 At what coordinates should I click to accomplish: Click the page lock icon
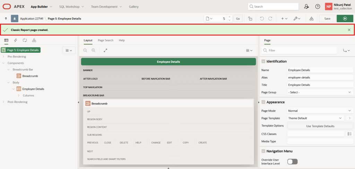[250, 19]
